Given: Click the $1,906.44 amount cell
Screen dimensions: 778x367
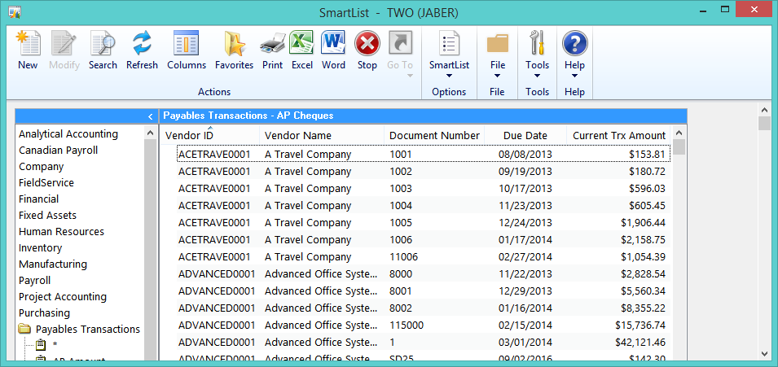Looking at the screenshot, I should click(643, 223).
